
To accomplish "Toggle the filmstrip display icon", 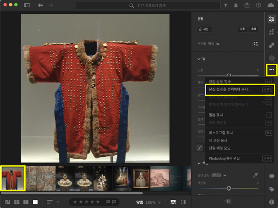I will click(173, 202).
